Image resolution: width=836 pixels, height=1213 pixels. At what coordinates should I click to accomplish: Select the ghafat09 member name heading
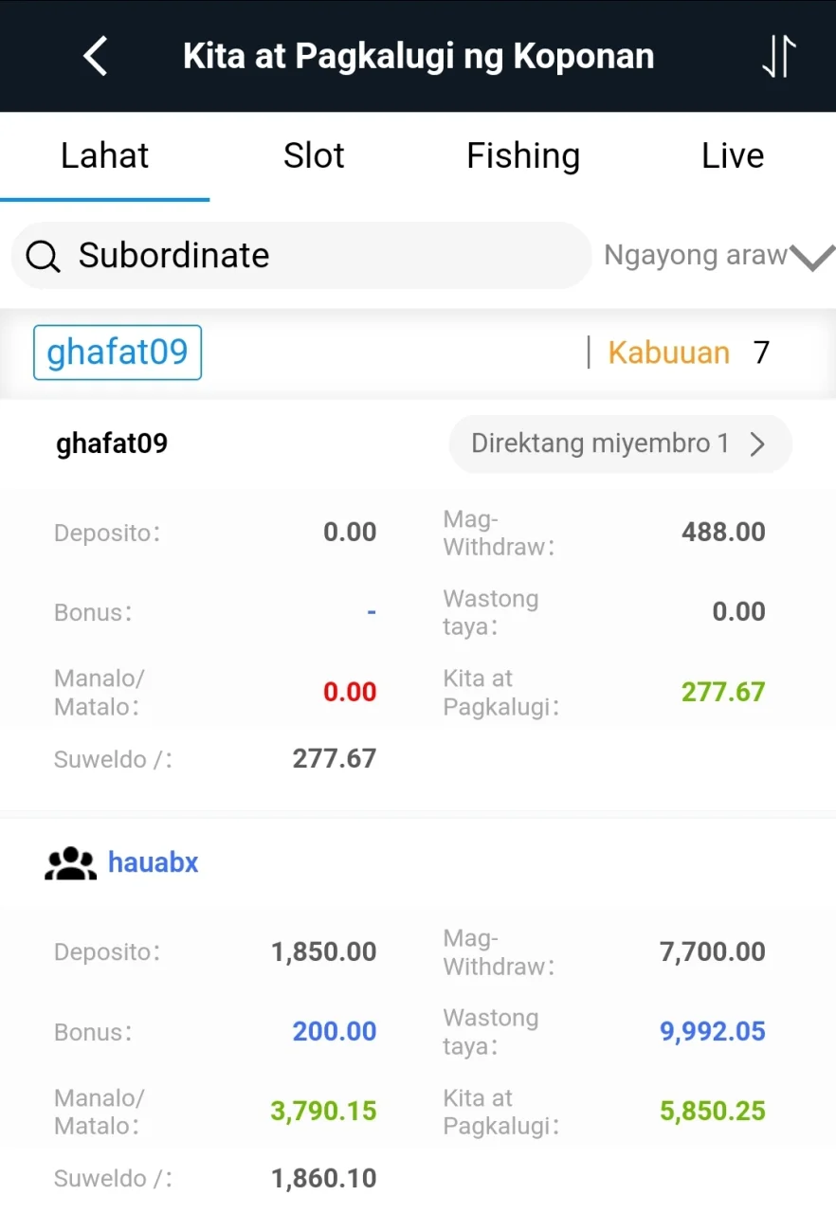click(112, 444)
